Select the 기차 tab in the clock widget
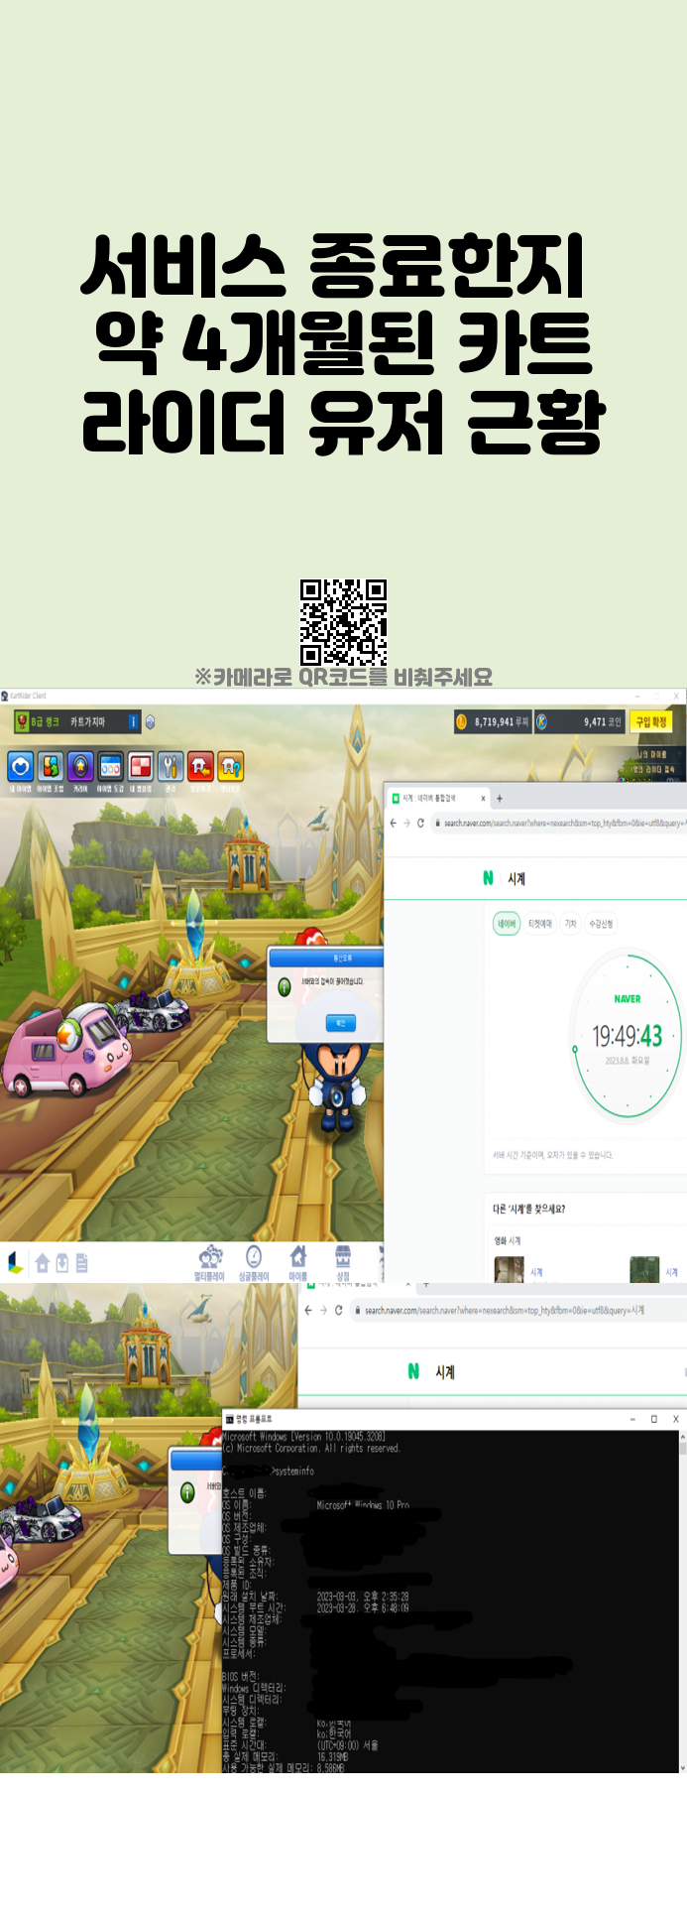Image resolution: width=687 pixels, height=1922 pixels. tap(570, 924)
